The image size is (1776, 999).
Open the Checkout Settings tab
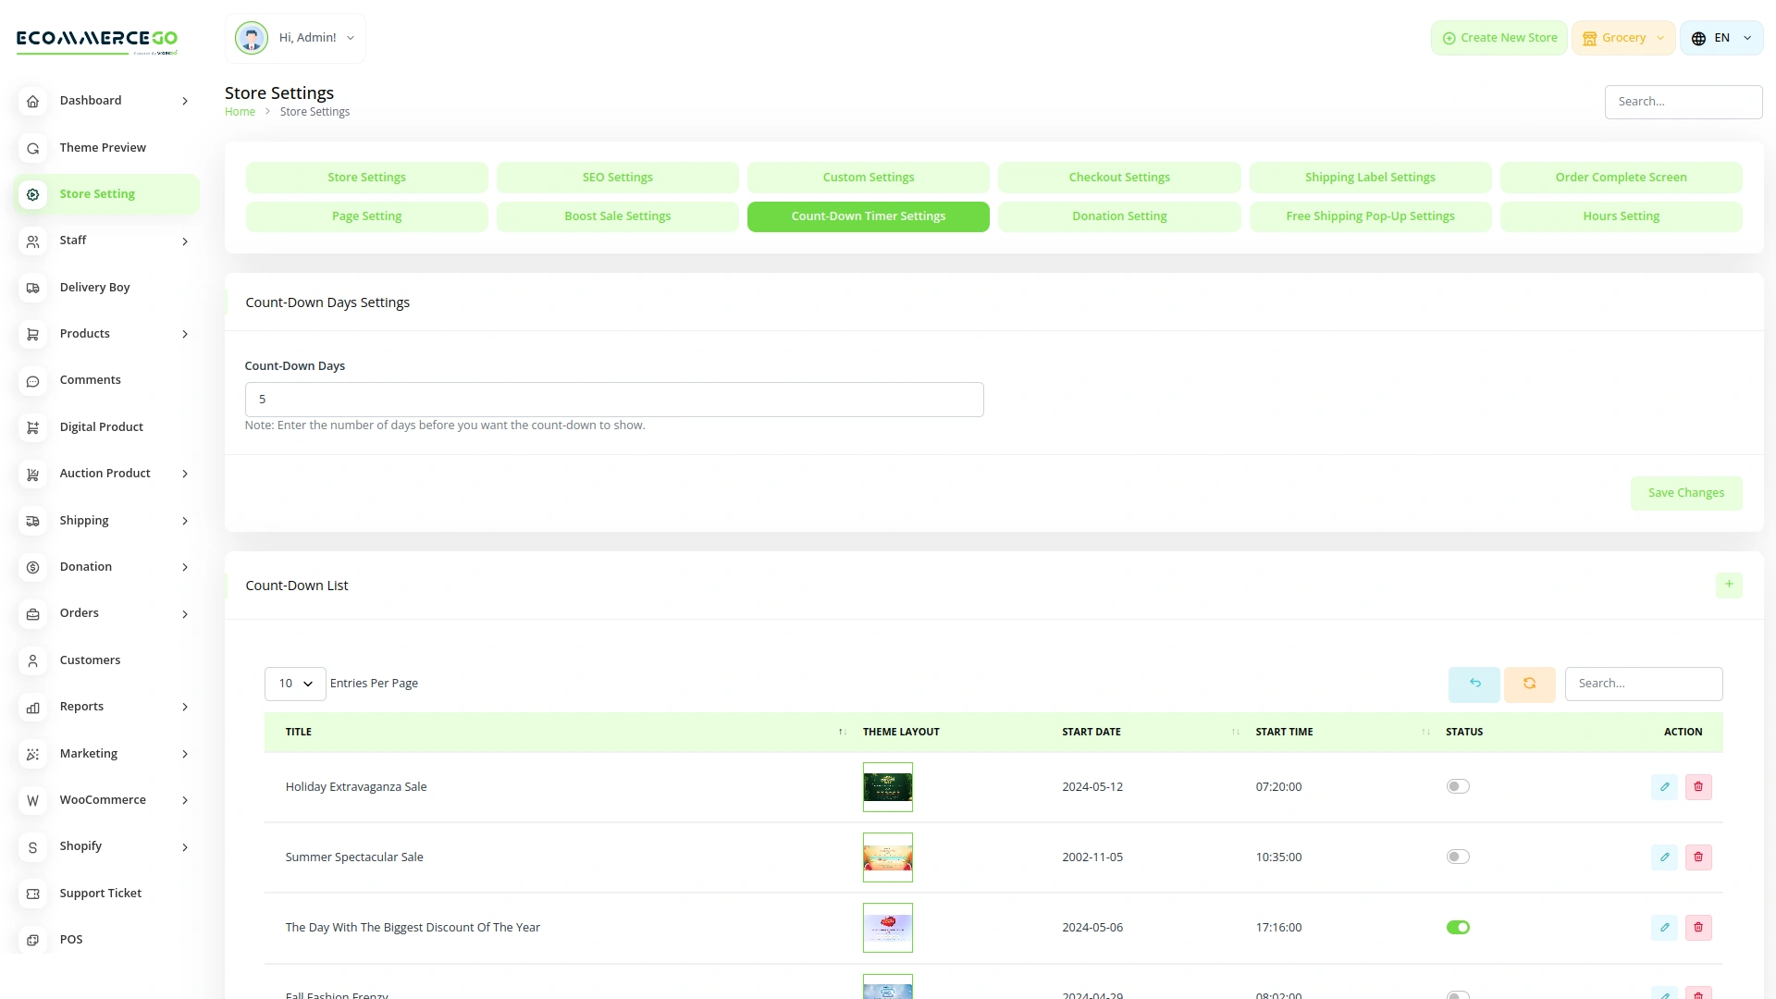point(1118,177)
